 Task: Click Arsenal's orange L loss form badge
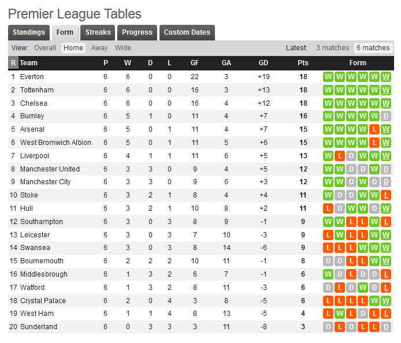[x=374, y=129]
